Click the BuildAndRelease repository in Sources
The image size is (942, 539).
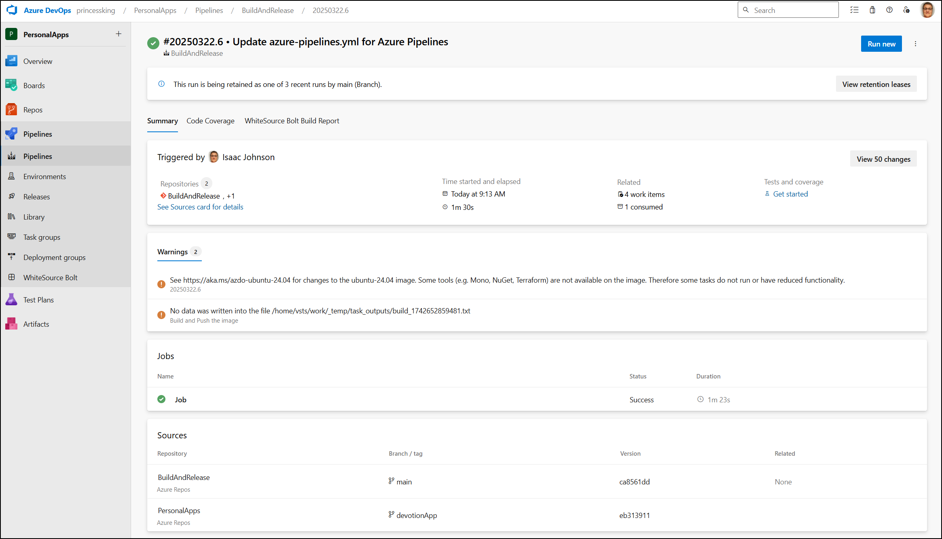(184, 477)
